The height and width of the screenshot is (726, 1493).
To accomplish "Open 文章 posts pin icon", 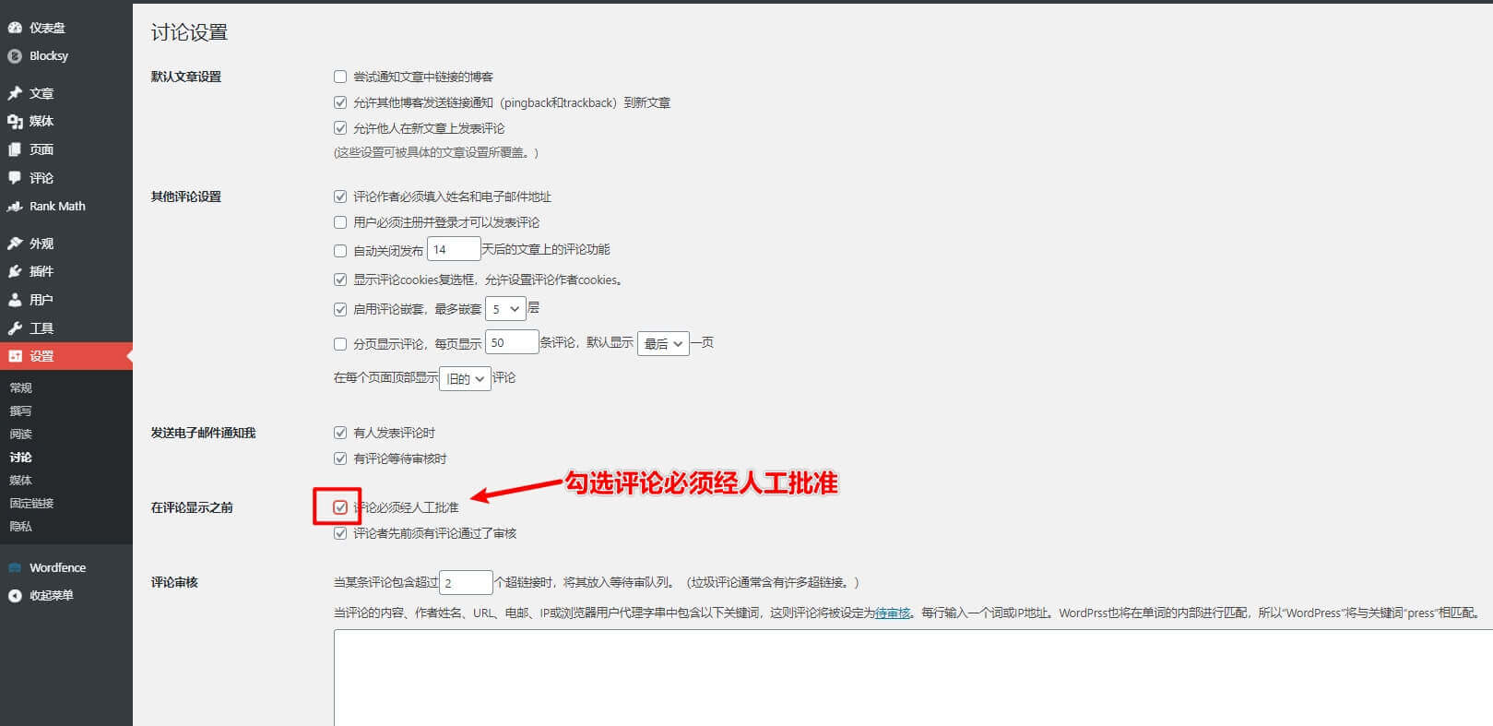I will coord(15,93).
